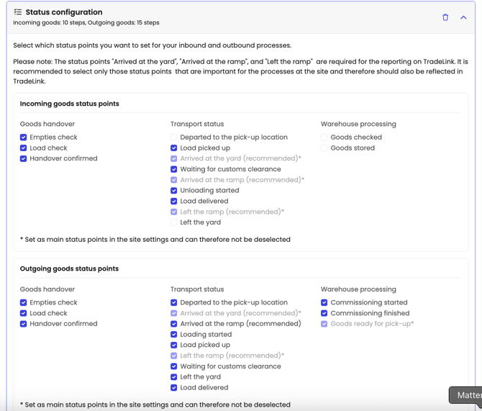
Task: Uncheck incoming "Empties check" option
Action: (x=24, y=137)
